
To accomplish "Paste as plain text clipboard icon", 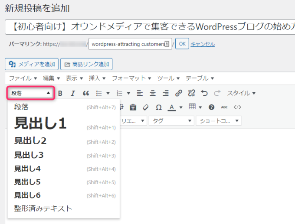I will coord(133,107).
